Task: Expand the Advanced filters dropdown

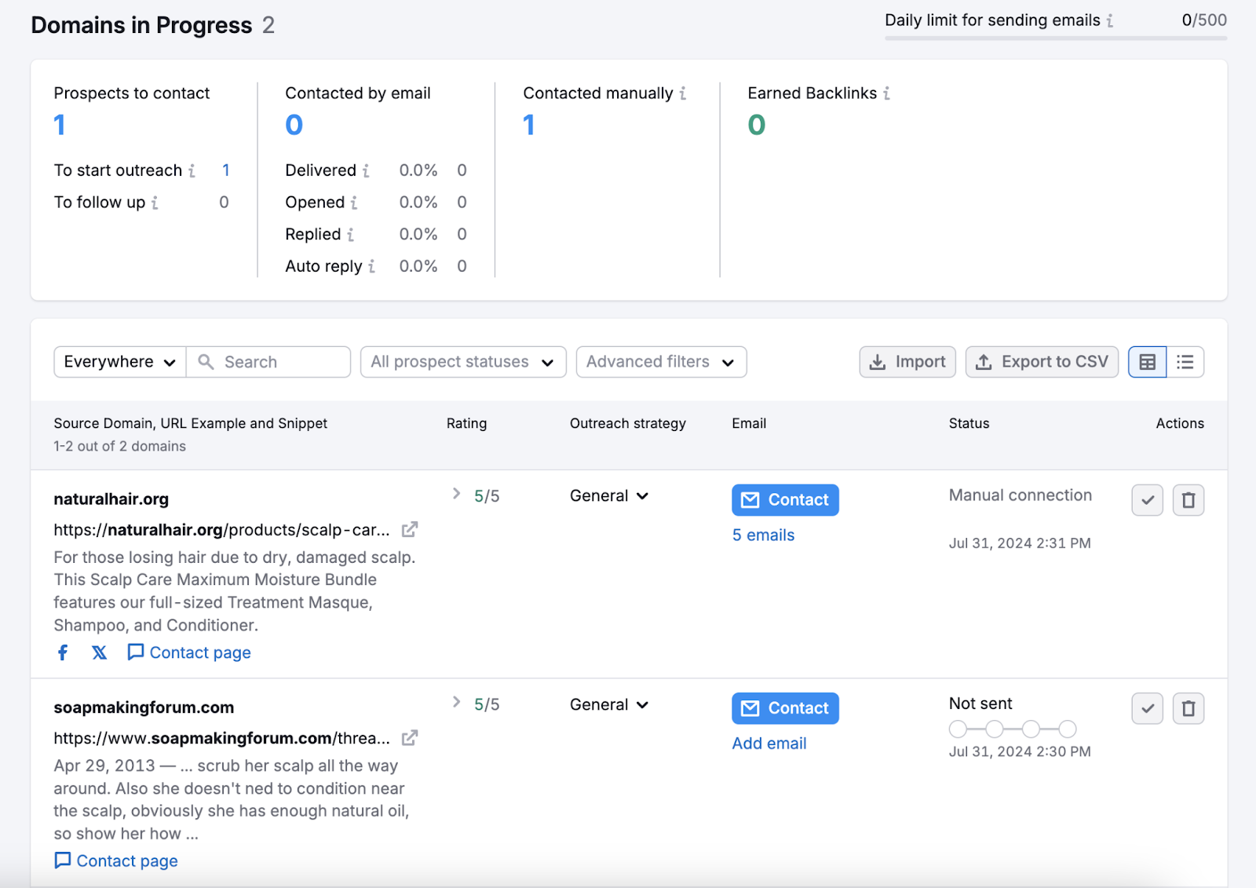Action: point(660,362)
